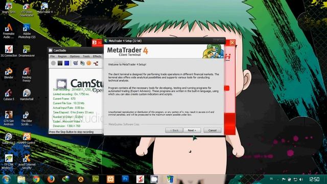The image size is (327, 184).
Task: Click the MetaQuotes Software Corp. label
Action: tap(124, 124)
